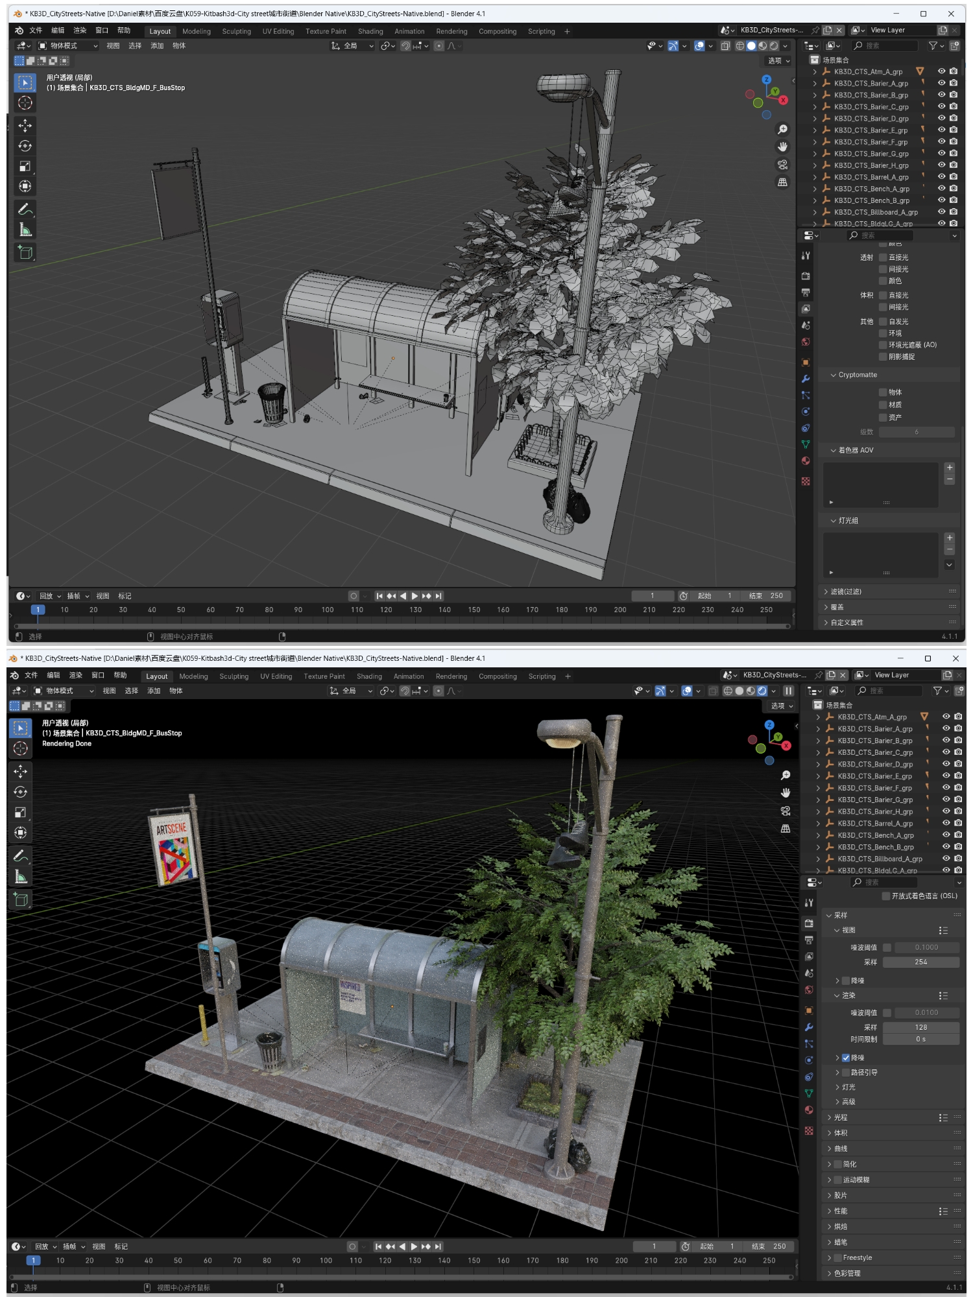Open Material properties tab in top window
973x1297 pixels.
(x=806, y=461)
